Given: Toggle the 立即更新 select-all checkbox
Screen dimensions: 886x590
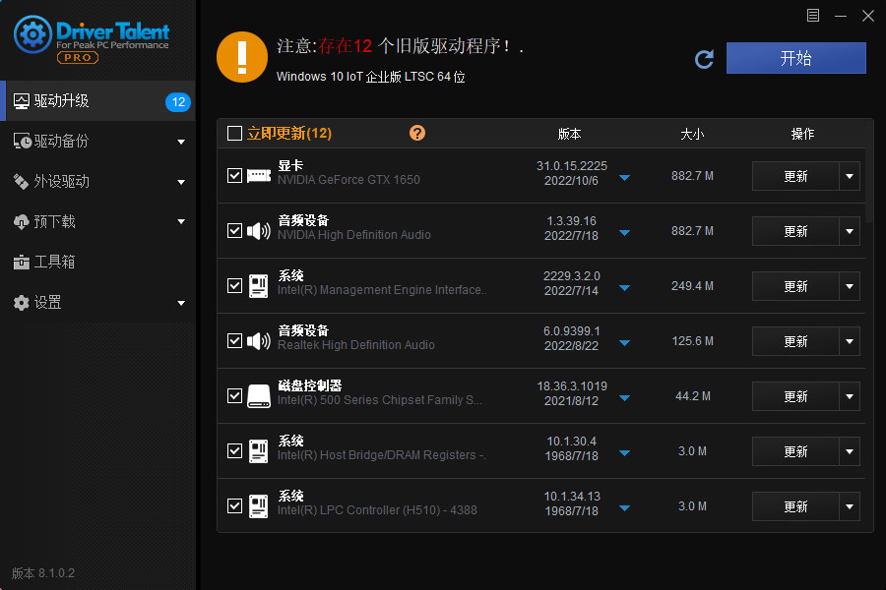Looking at the screenshot, I should 233,132.
